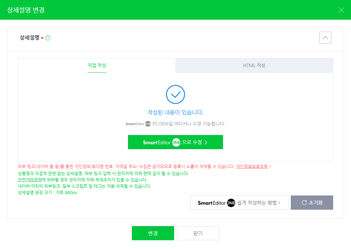Click the blue checkmark circle icon
351x249 pixels.
pos(175,94)
